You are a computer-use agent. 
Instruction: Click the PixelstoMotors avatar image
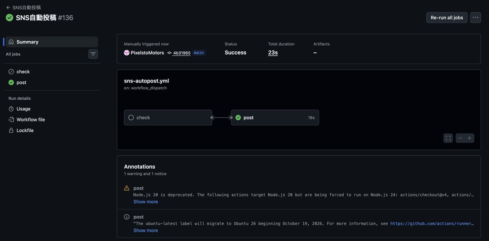point(127,53)
